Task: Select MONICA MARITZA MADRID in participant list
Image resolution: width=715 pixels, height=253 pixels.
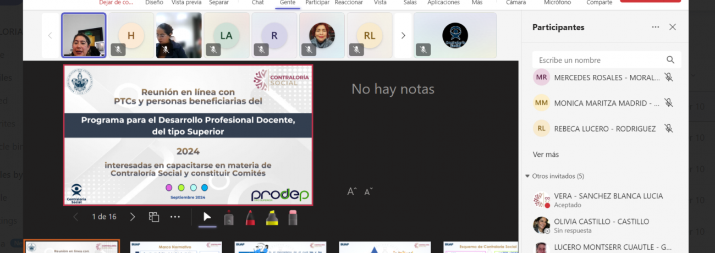Action: pyautogui.click(x=604, y=103)
